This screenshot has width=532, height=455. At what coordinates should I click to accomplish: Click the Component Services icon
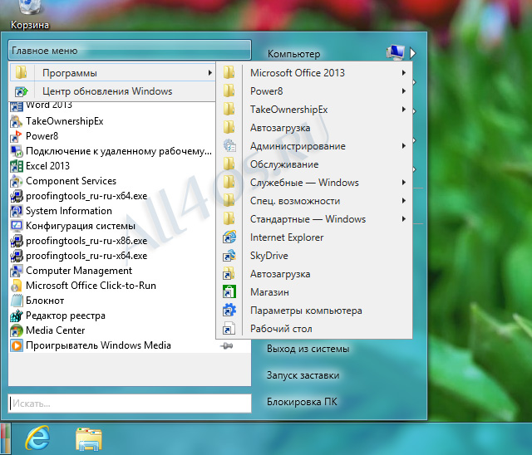click(17, 181)
